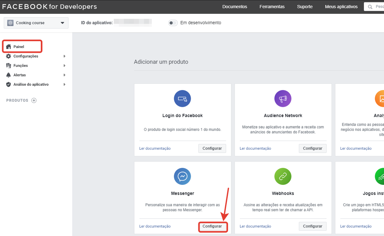Click the Login do Facebook product icon
The height and width of the screenshot is (236, 384).
tap(182, 98)
